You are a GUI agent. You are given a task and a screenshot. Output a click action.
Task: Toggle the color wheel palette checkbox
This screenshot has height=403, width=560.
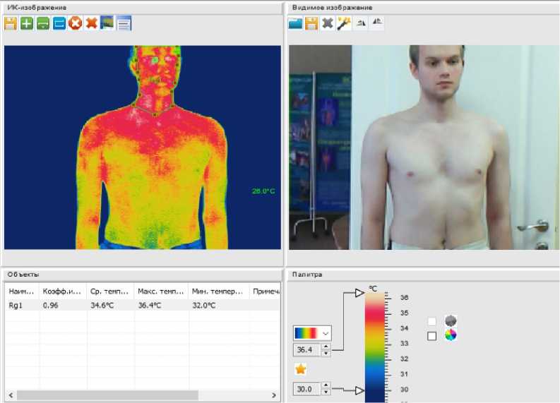coord(432,336)
